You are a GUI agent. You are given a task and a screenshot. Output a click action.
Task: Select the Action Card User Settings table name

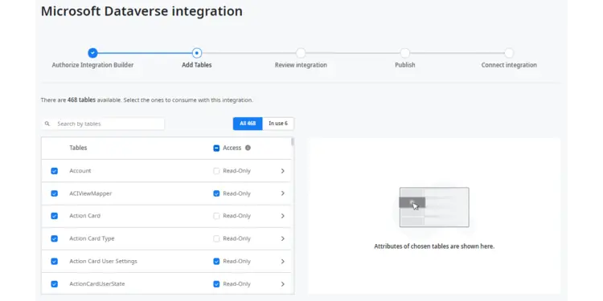click(x=103, y=261)
